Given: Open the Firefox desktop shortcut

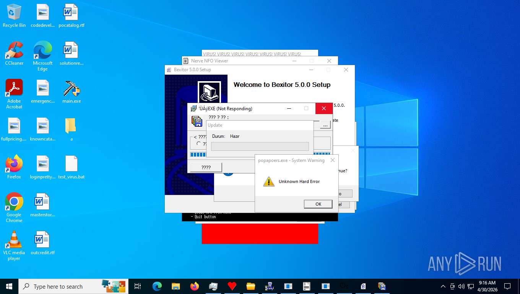Looking at the screenshot, I should (14, 167).
